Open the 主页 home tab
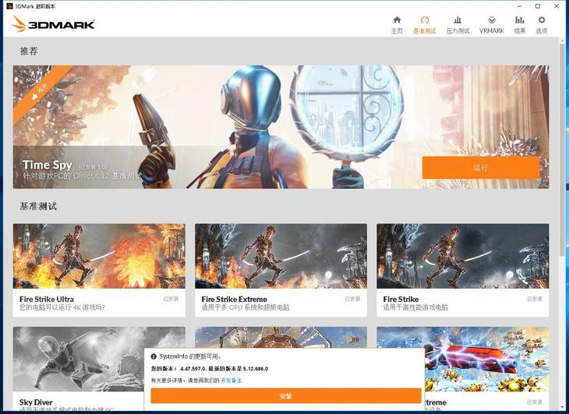The image size is (569, 414). [397, 25]
